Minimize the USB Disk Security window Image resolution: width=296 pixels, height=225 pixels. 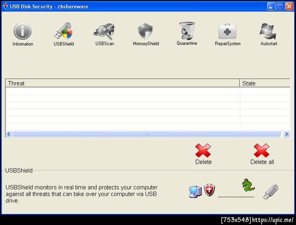(271, 6)
